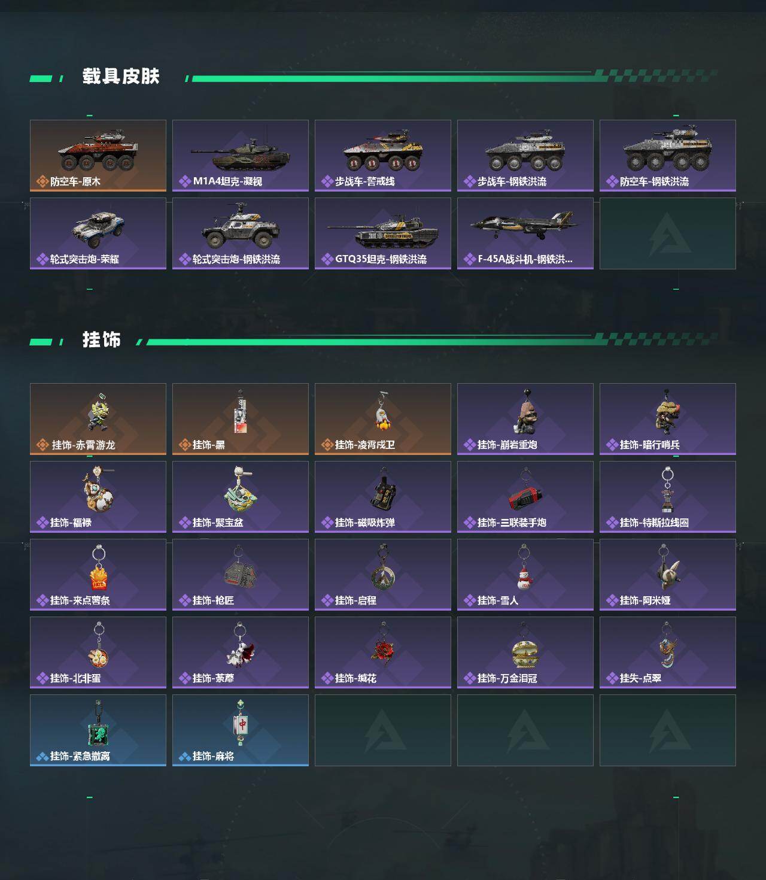
Task: Select the 挂饰-凌霄戍卫 rocket charm
Action: click(x=383, y=419)
